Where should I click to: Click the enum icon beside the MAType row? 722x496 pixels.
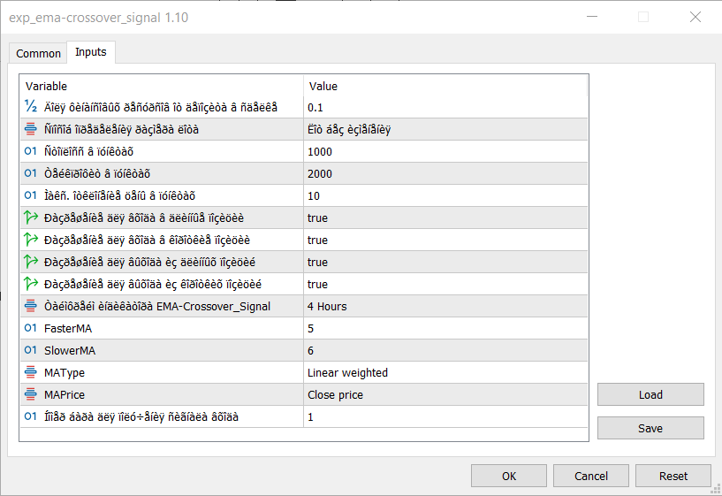click(x=30, y=372)
